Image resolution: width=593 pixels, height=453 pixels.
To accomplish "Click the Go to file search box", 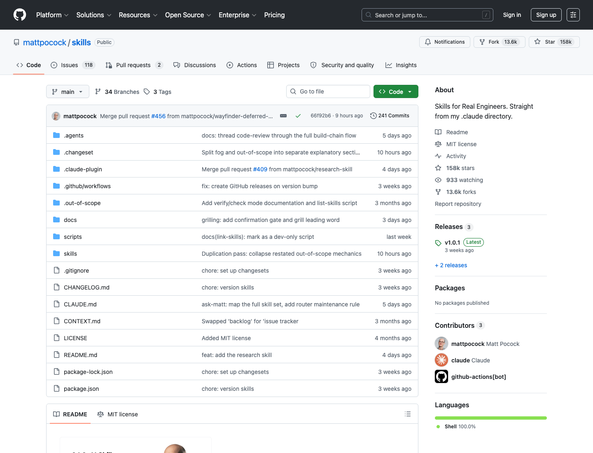I will coord(328,91).
